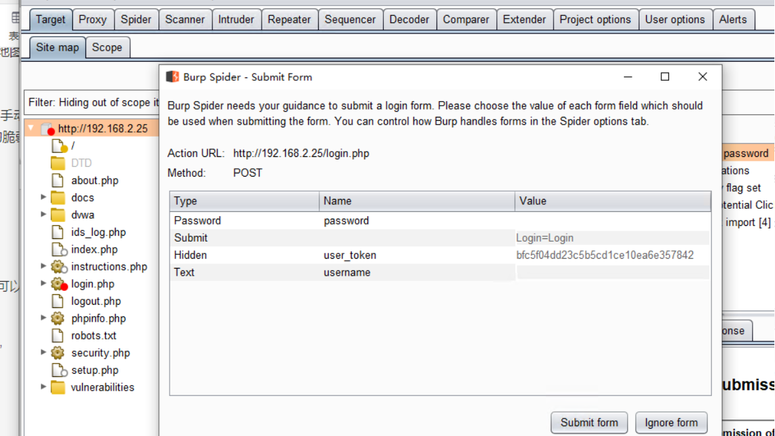This screenshot has width=775, height=436.
Task: Click the Burp Suite logo in dialog title
Action: (x=173, y=77)
